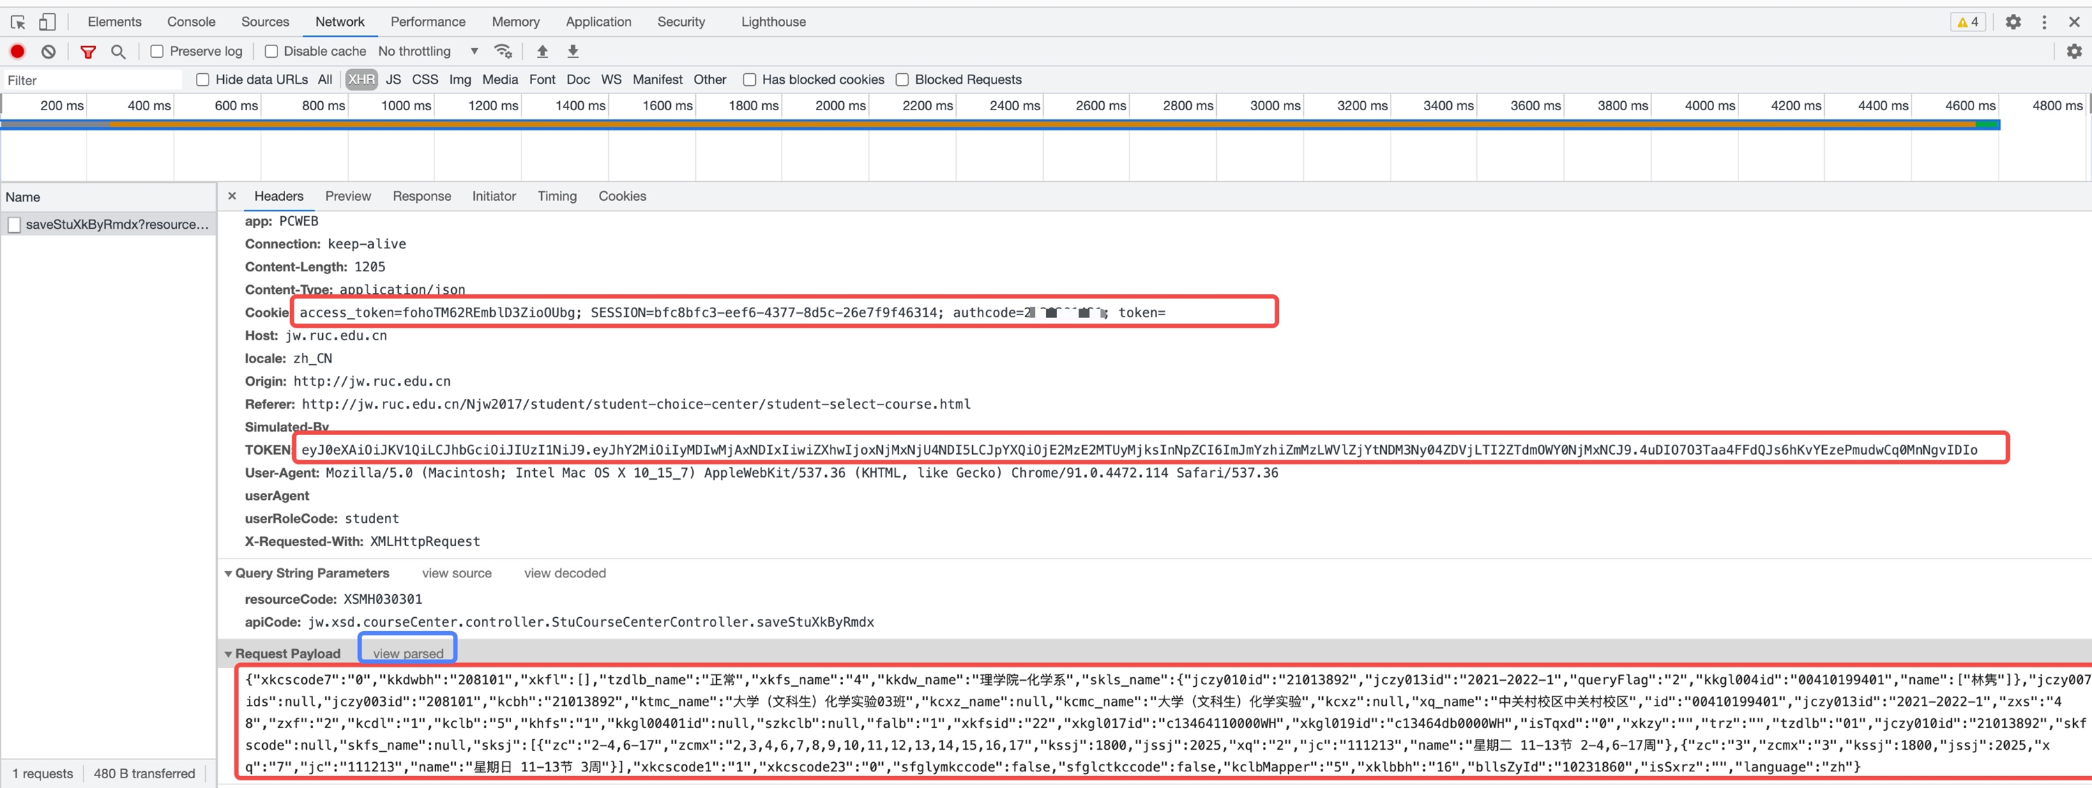Switch to the Console panel tab

pyautogui.click(x=191, y=22)
